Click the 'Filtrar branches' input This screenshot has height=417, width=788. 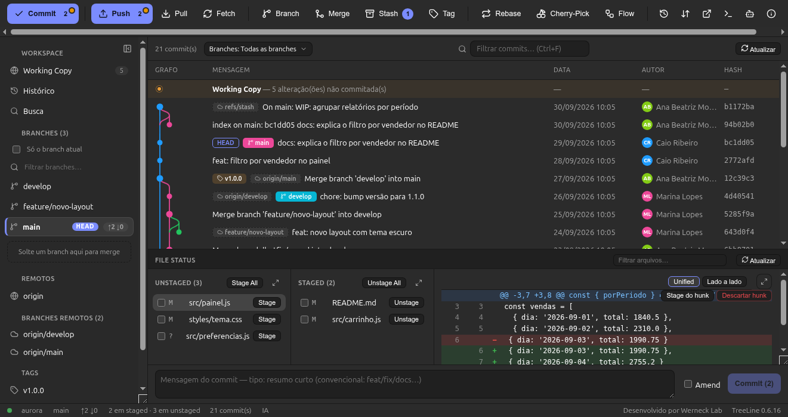(x=75, y=167)
